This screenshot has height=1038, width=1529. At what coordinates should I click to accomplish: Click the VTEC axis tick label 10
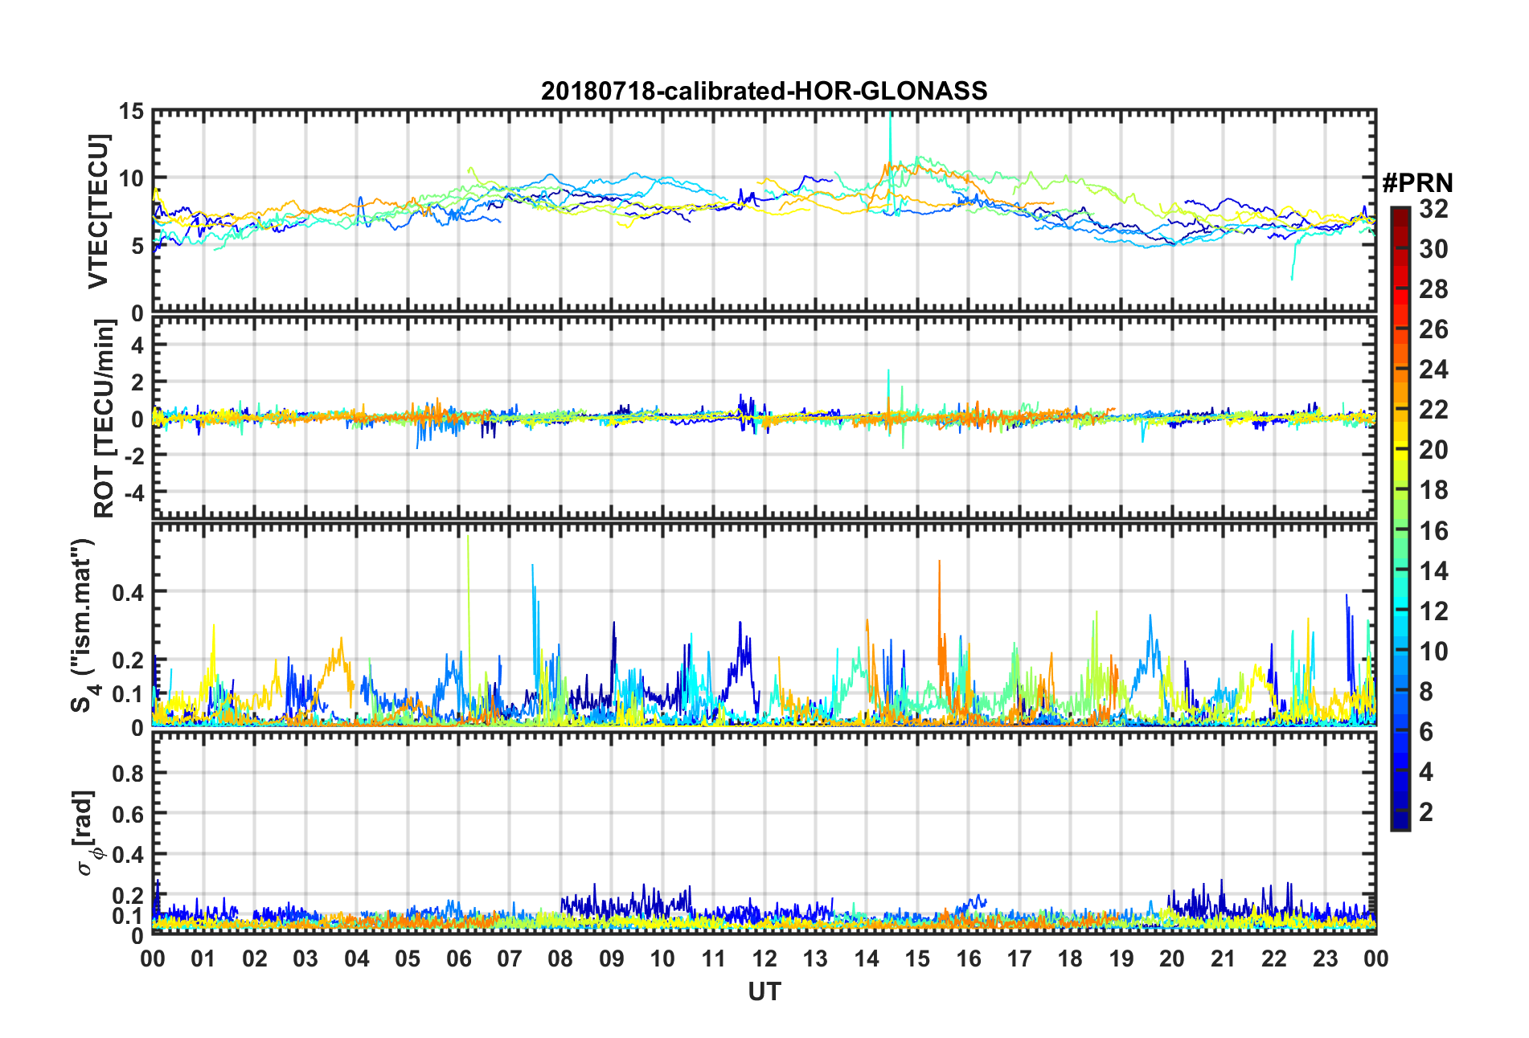(x=131, y=178)
